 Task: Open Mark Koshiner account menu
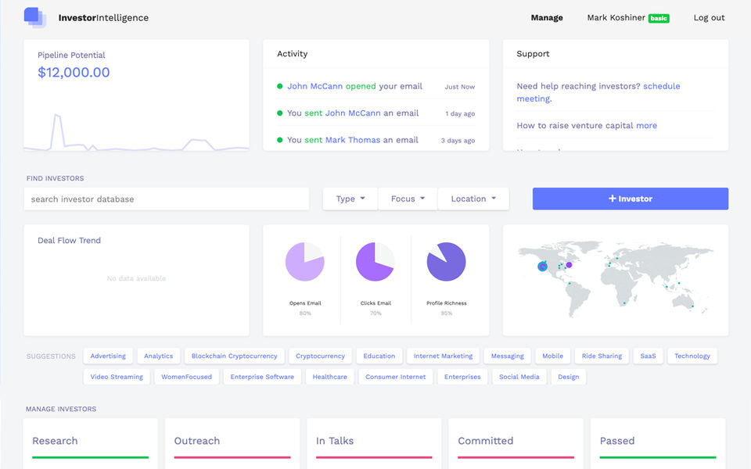click(616, 18)
